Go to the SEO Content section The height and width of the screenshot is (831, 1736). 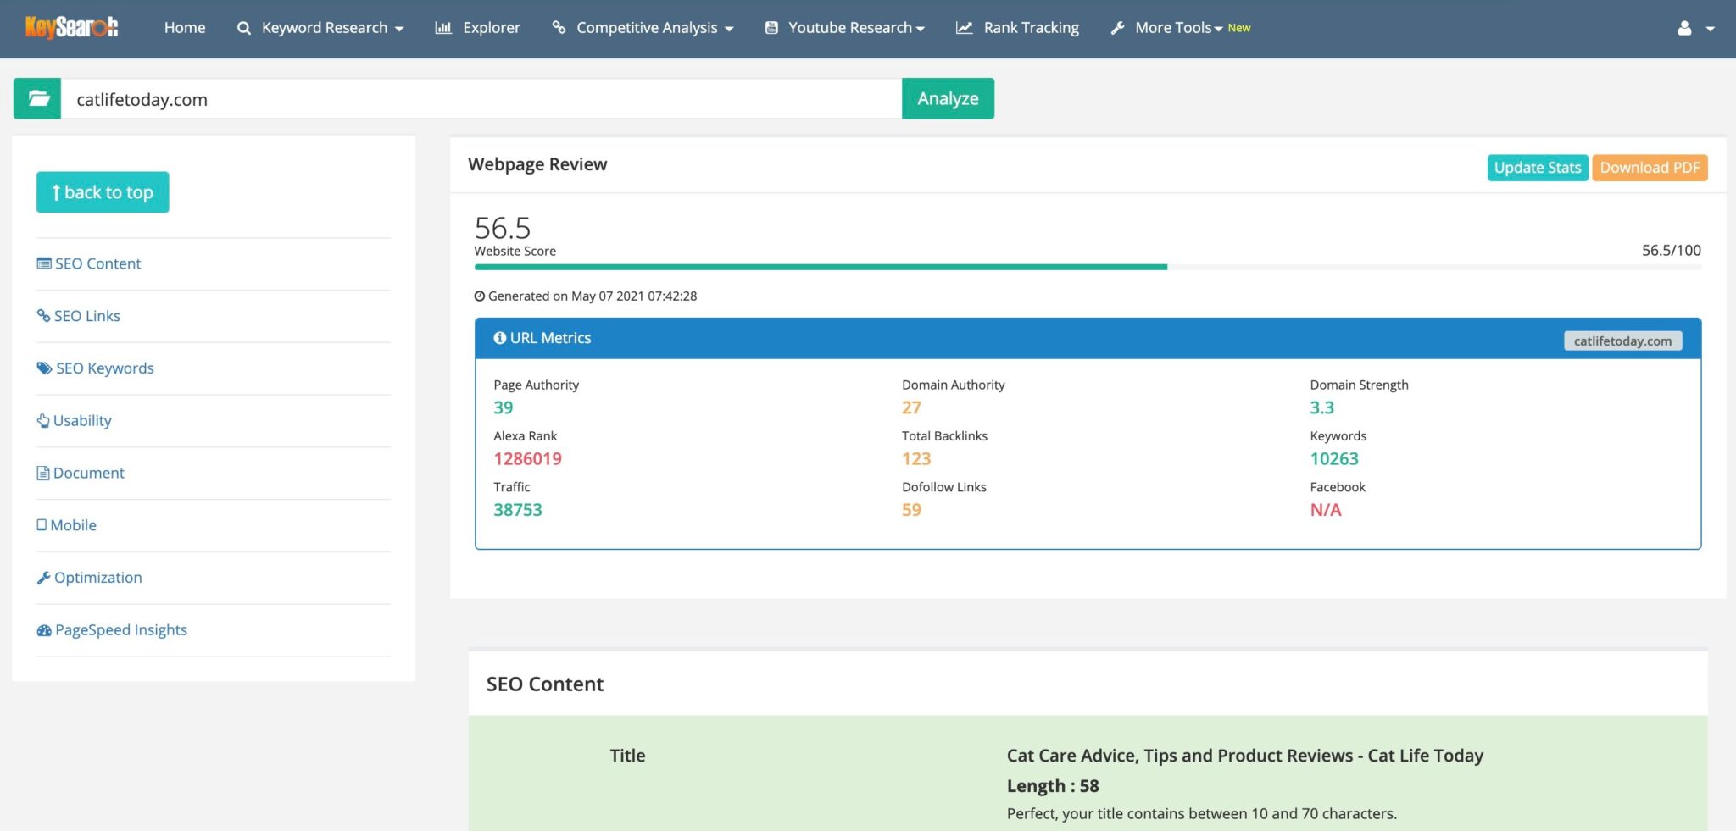pyautogui.click(x=97, y=263)
